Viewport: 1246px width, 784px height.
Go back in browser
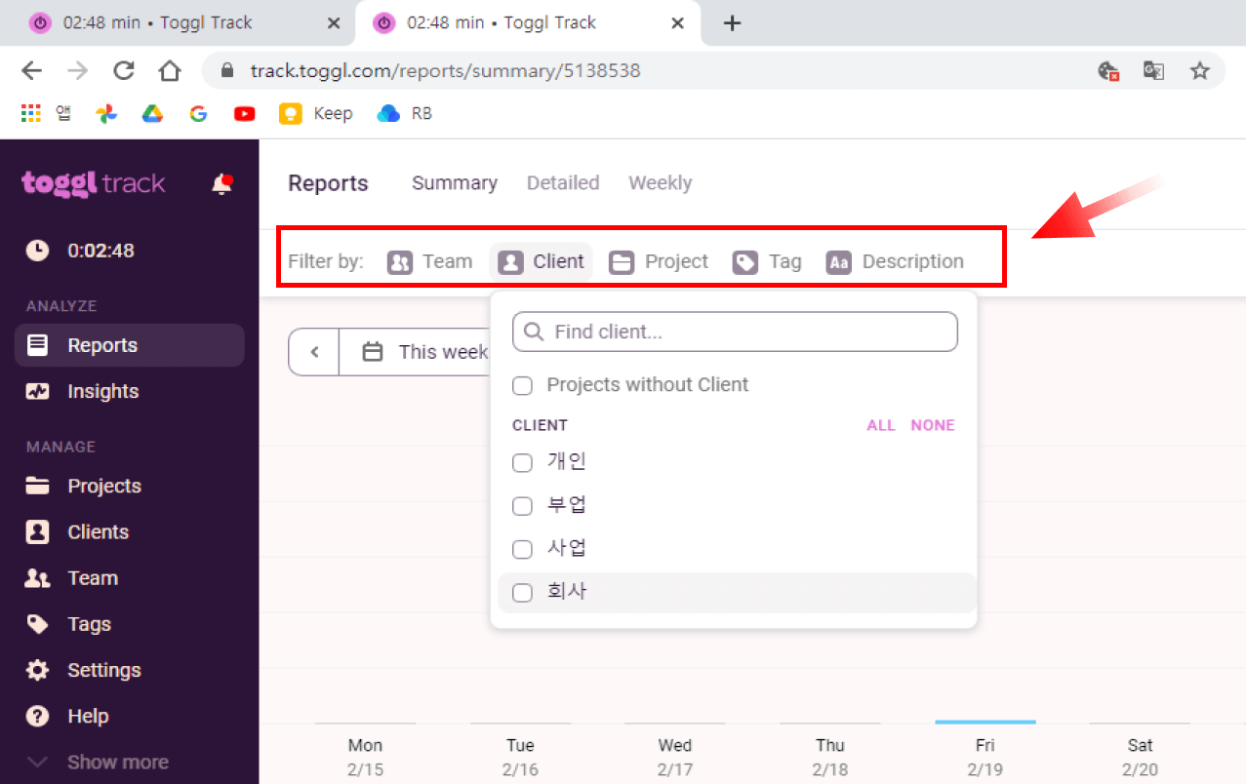pyautogui.click(x=31, y=70)
